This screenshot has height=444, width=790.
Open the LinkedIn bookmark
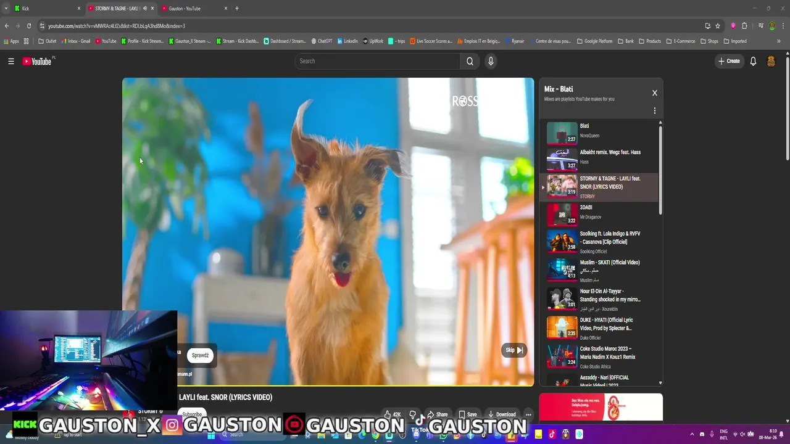pyautogui.click(x=347, y=41)
